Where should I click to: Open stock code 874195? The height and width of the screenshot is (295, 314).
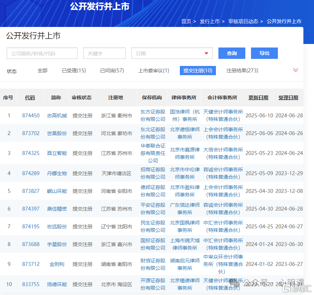(31, 227)
